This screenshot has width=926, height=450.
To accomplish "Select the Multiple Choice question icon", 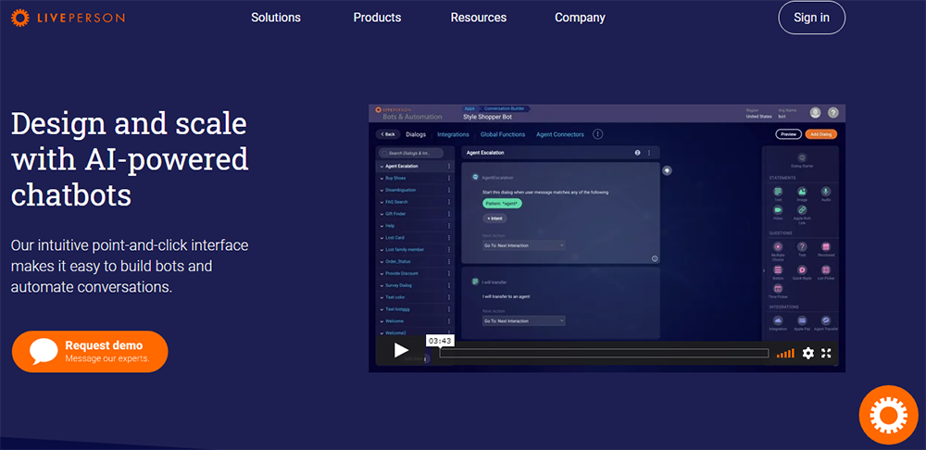I will click(778, 246).
